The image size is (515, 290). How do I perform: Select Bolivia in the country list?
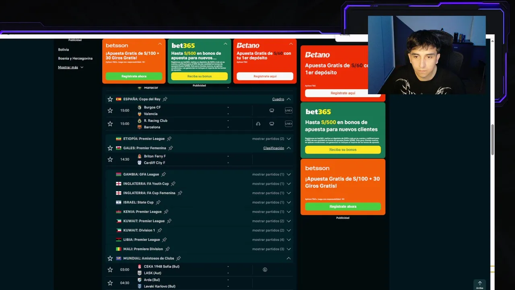pyautogui.click(x=63, y=50)
